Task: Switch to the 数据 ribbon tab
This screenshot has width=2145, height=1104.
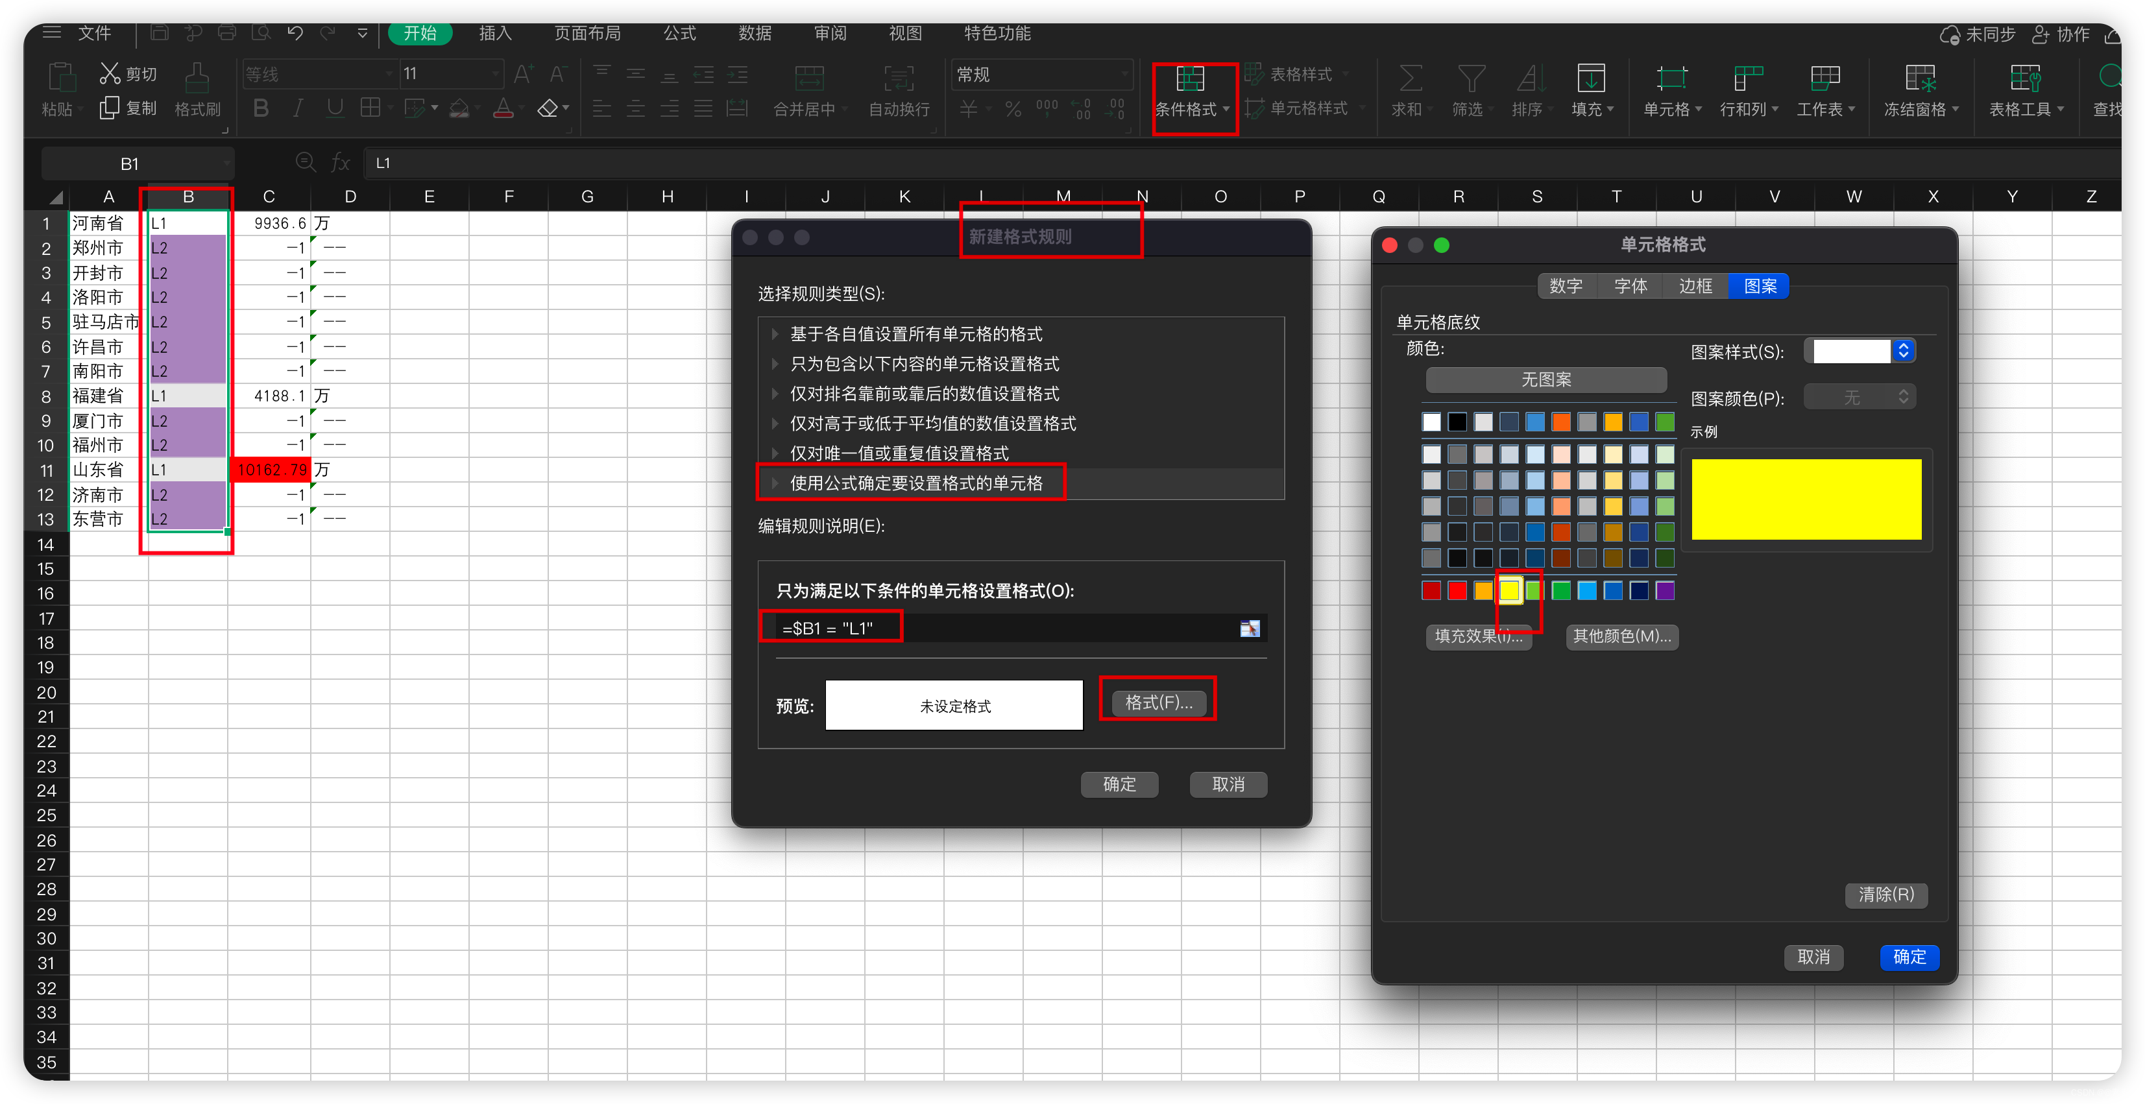Action: [x=755, y=33]
